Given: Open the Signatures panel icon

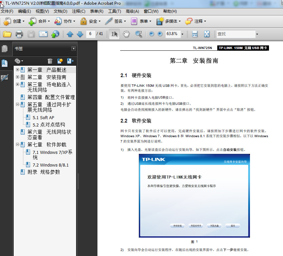Looking at the screenshot, I should tap(5, 78).
